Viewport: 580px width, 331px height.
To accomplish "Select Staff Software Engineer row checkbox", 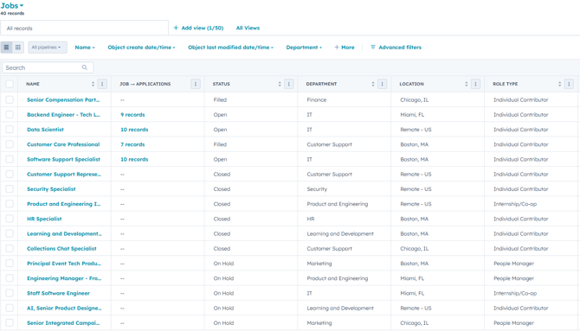I will coord(10,293).
